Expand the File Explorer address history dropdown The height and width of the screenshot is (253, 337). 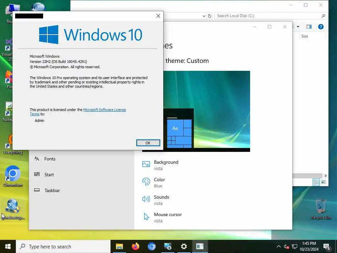204,16
